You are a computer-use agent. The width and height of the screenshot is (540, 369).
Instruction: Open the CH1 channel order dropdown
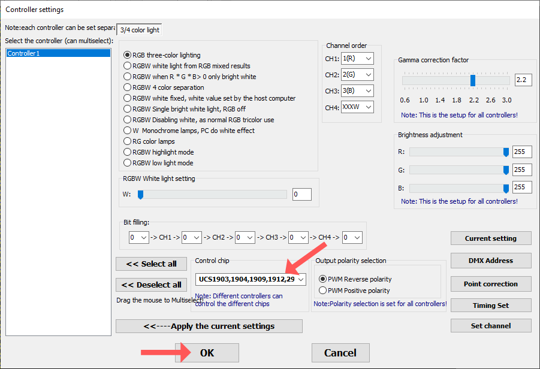coord(357,58)
